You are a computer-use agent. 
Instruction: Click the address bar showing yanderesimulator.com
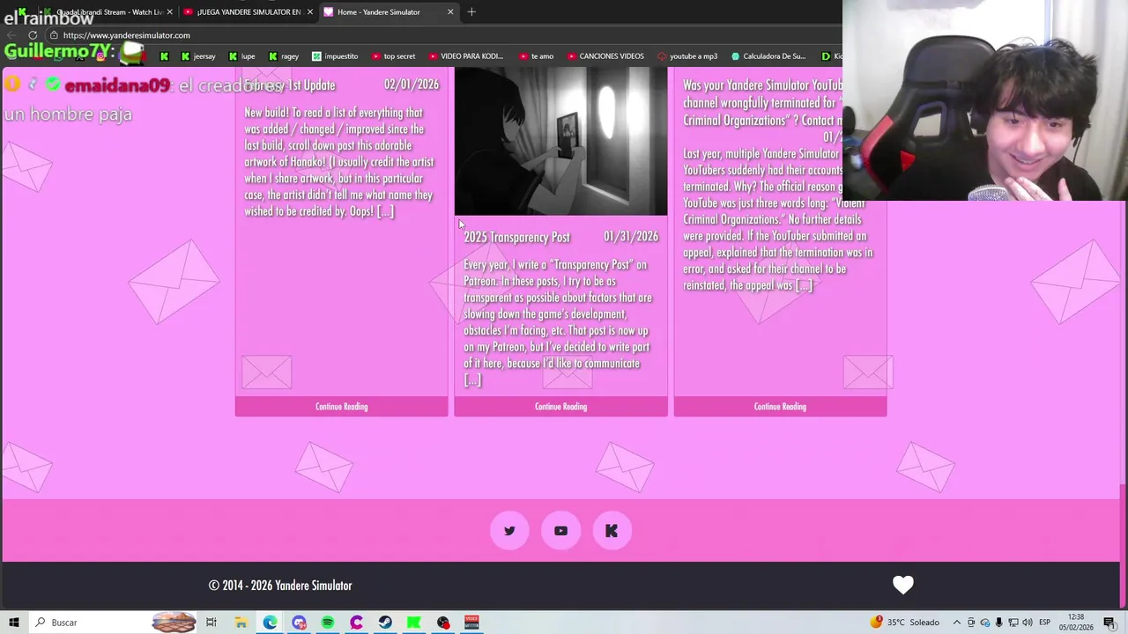(441, 35)
